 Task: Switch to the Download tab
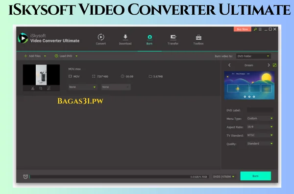pyautogui.click(x=125, y=39)
